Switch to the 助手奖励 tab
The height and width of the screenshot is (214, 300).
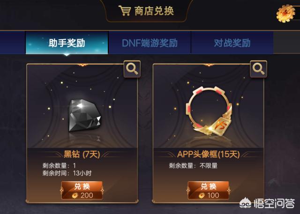click(67, 43)
